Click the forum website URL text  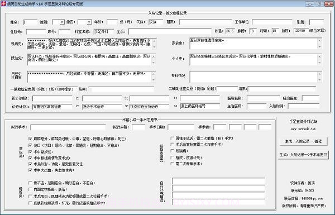[x=303, y=129]
